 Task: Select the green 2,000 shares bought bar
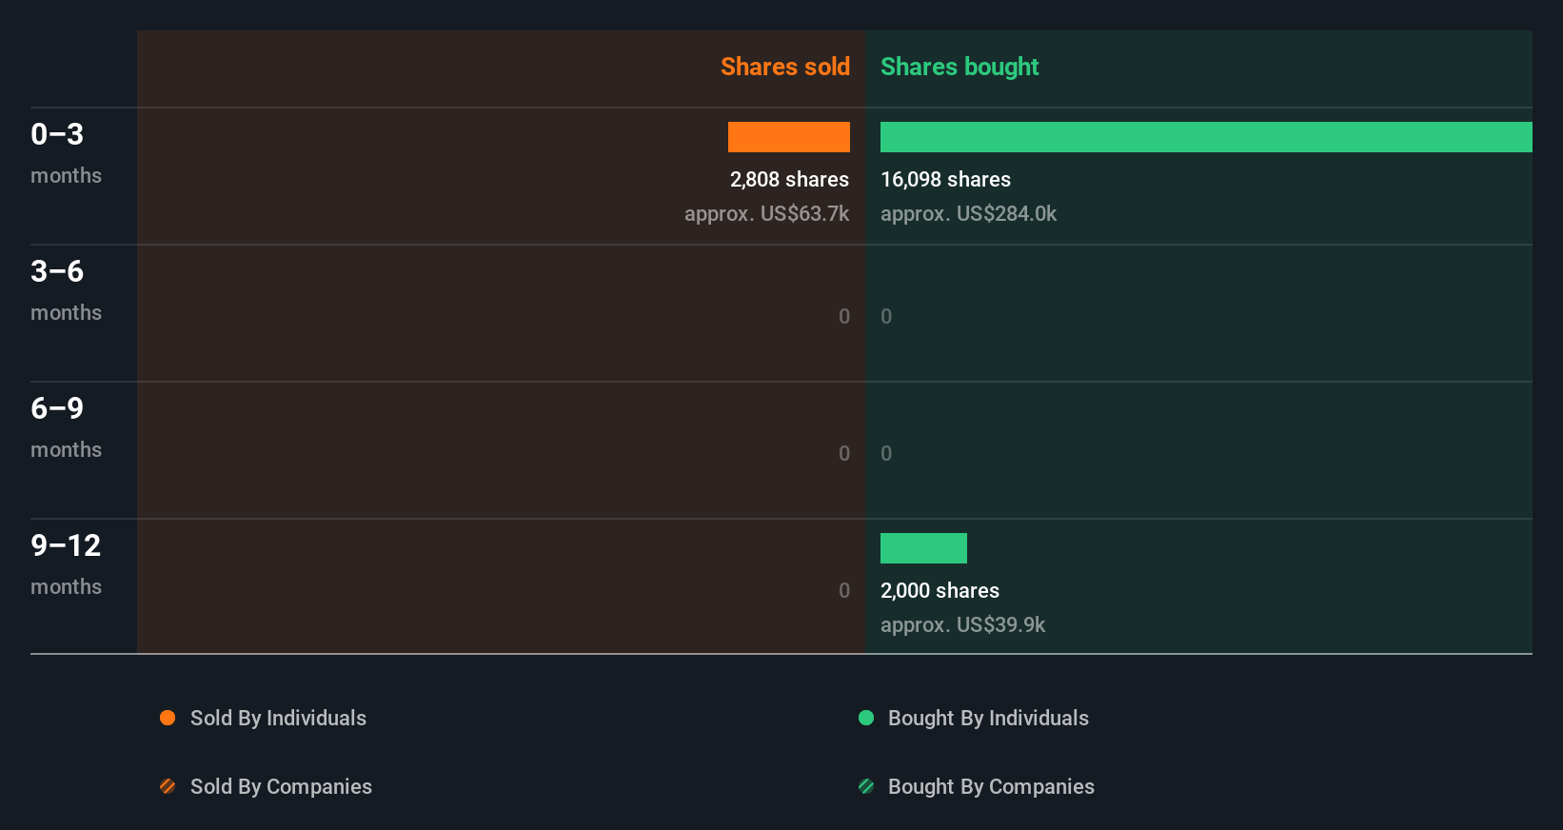tap(923, 548)
